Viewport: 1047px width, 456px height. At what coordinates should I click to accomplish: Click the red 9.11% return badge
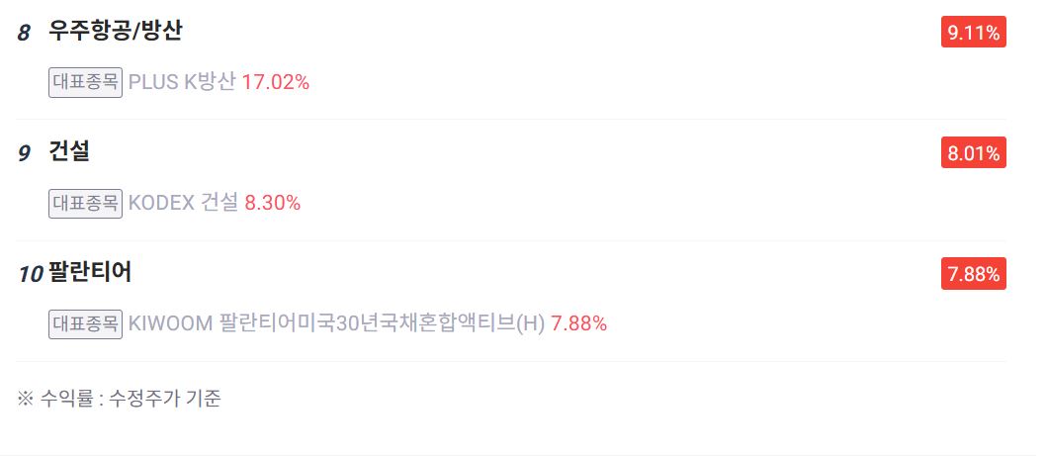[x=974, y=32]
